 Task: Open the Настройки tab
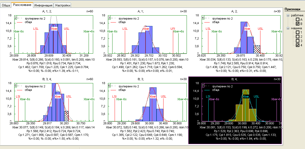(x=63, y=5)
